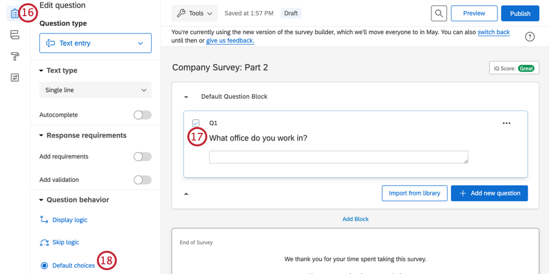Open the Survey flow sidebar icon

coord(14,35)
